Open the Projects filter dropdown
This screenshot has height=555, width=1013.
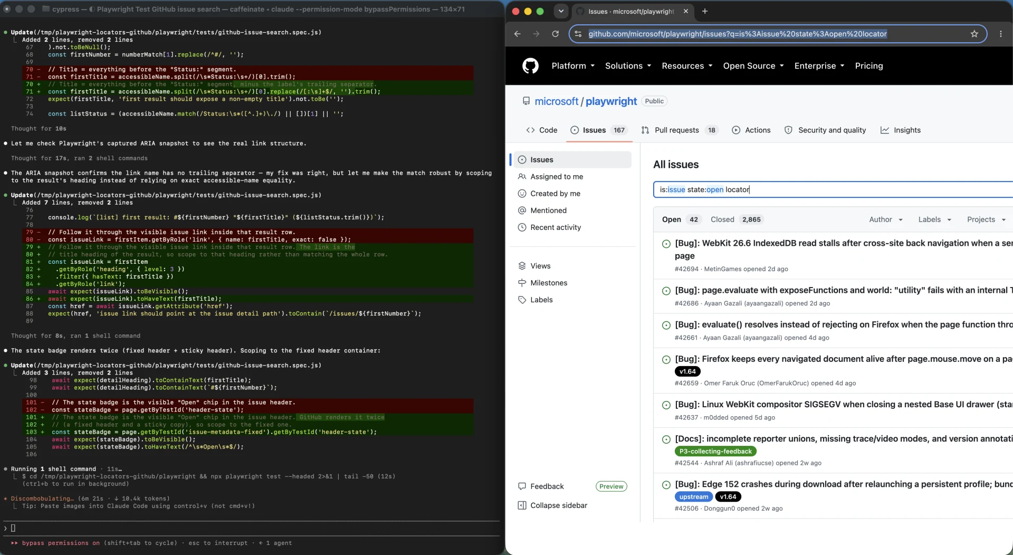pyautogui.click(x=986, y=219)
